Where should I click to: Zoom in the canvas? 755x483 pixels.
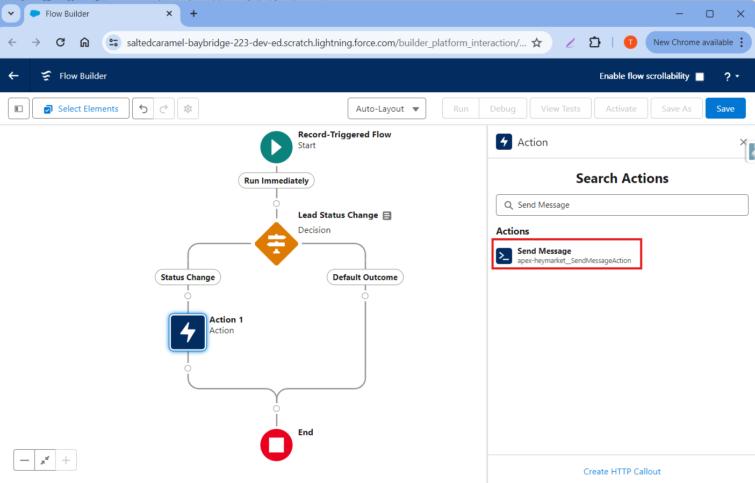click(x=66, y=460)
